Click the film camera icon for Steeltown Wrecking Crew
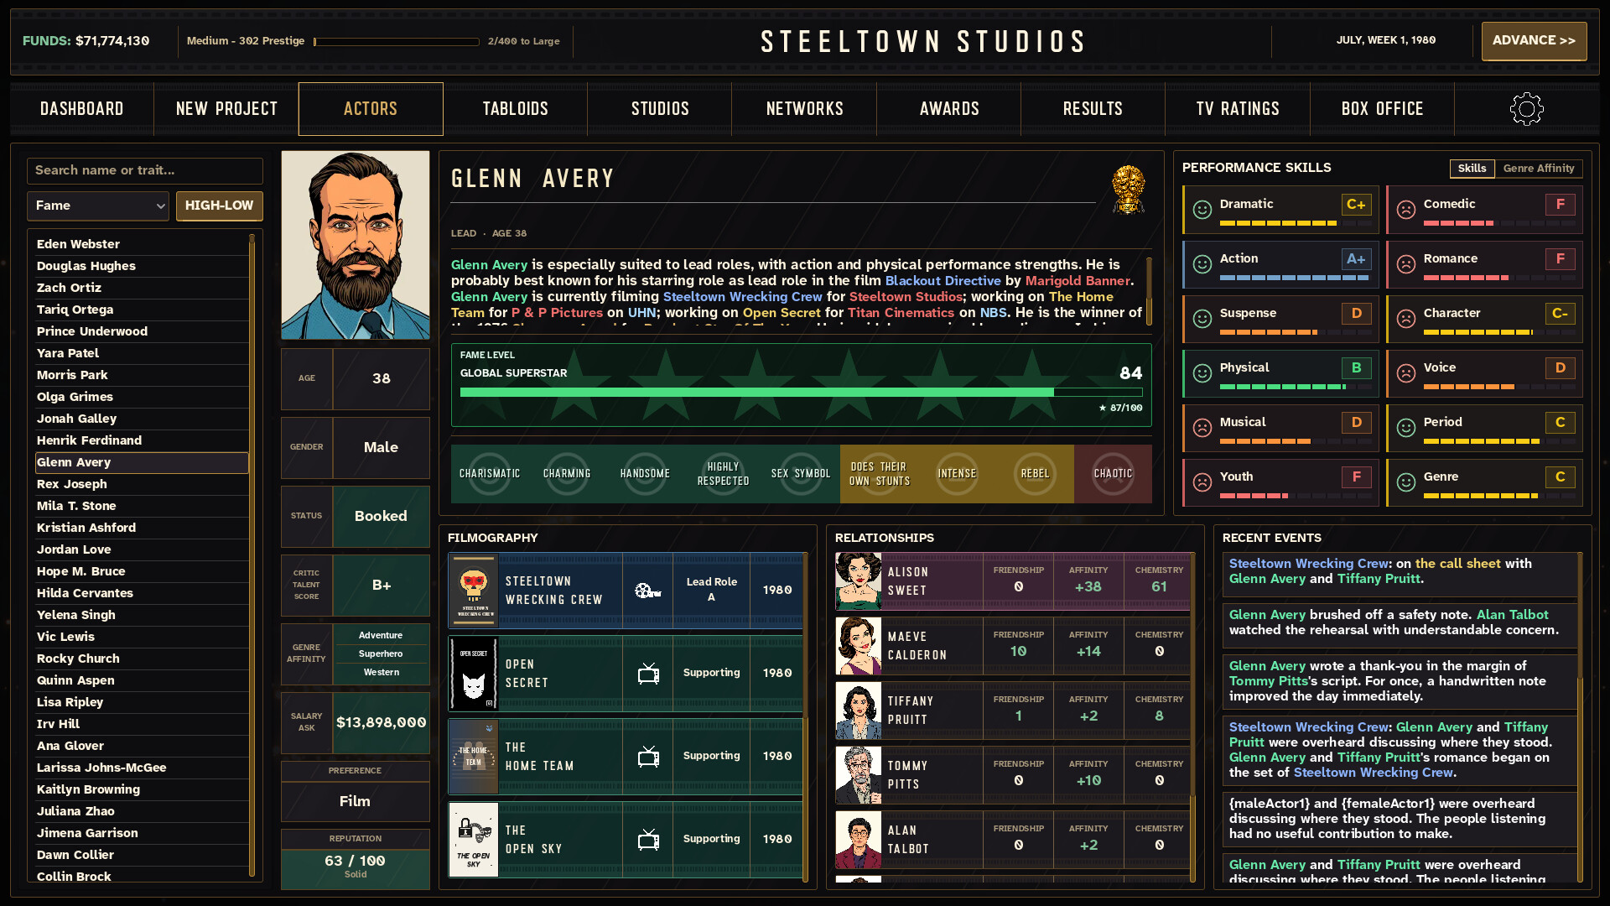 [x=647, y=591]
